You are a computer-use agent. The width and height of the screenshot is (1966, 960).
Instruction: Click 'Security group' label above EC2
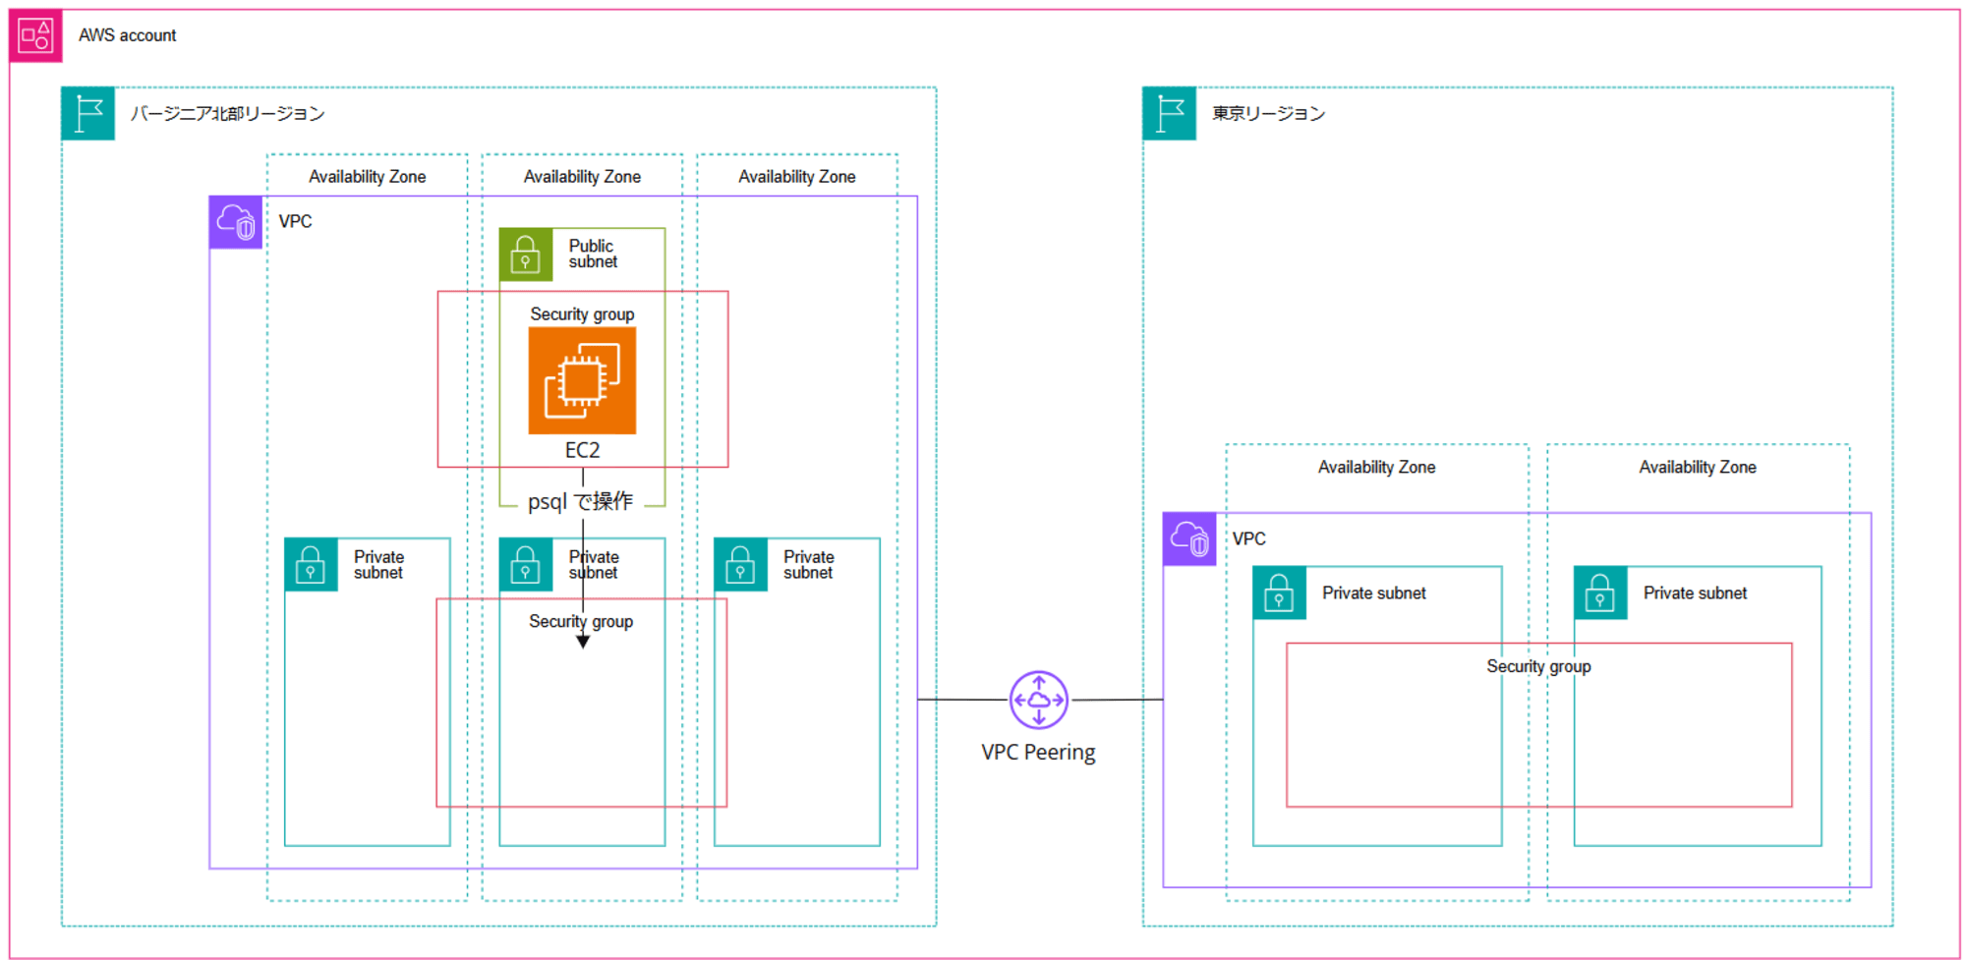pos(582,314)
